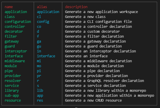This screenshot has height=108, width=160.
Task: Select the 'library' name entry
Action: coord(12,91)
